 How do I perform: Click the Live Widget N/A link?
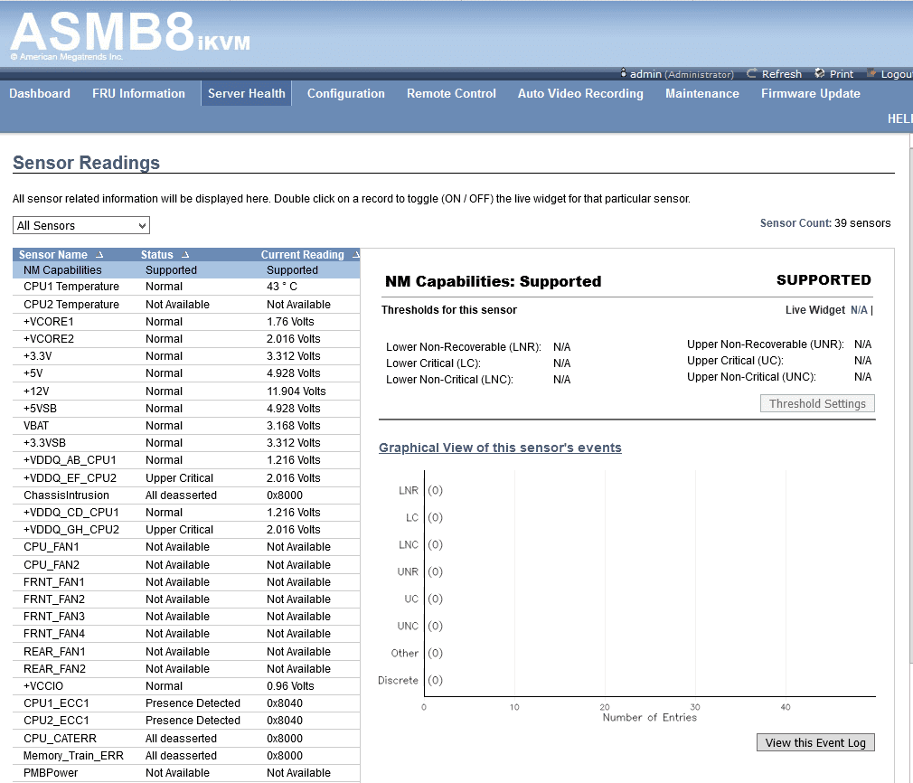tap(859, 310)
